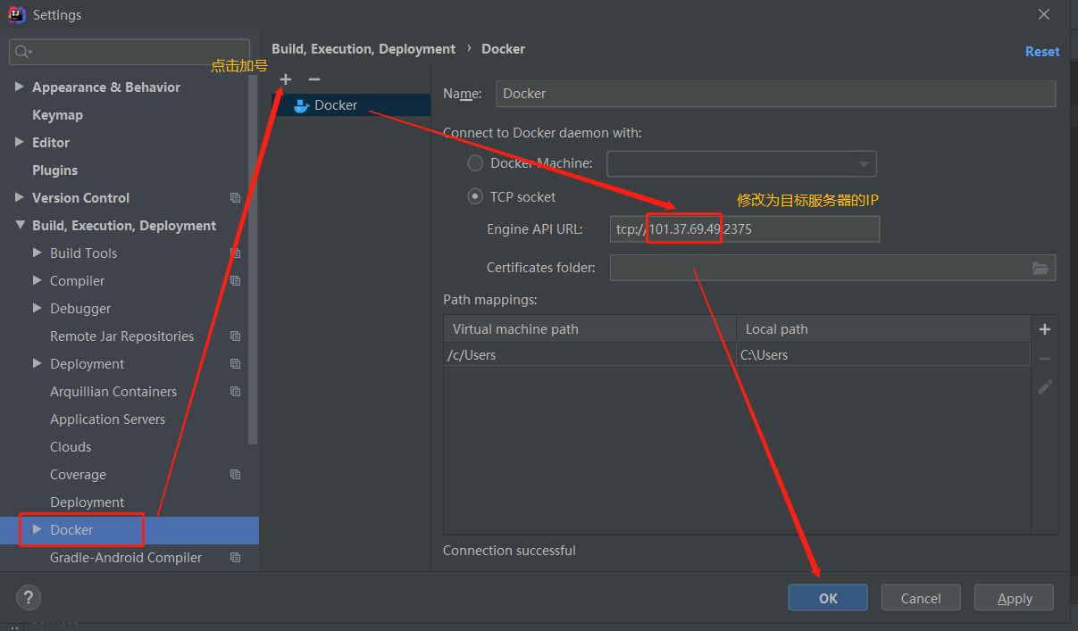Click the Docker whale icon in list
This screenshot has width=1078, height=631.
(302, 105)
